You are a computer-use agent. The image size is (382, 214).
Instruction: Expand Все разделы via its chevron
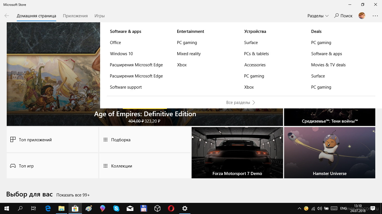pyautogui.click(x=254, y=103)
